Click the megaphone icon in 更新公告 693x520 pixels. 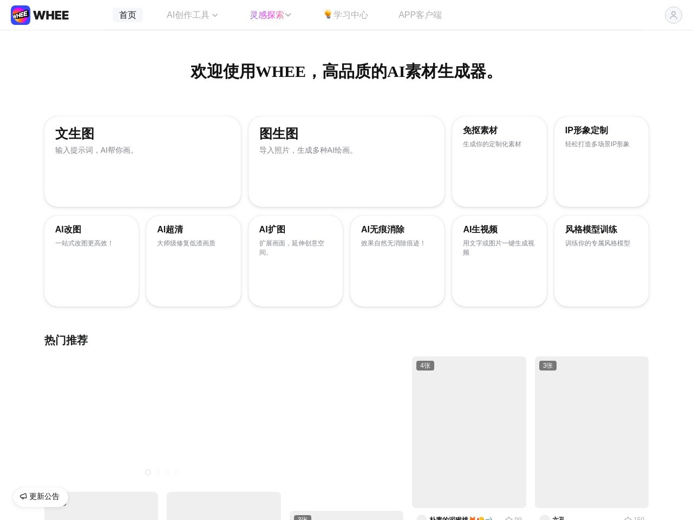pyautogui.click(x=23, y=496)
